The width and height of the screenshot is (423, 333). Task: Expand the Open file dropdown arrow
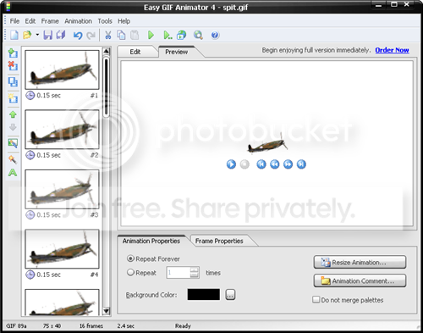point(37,35)
